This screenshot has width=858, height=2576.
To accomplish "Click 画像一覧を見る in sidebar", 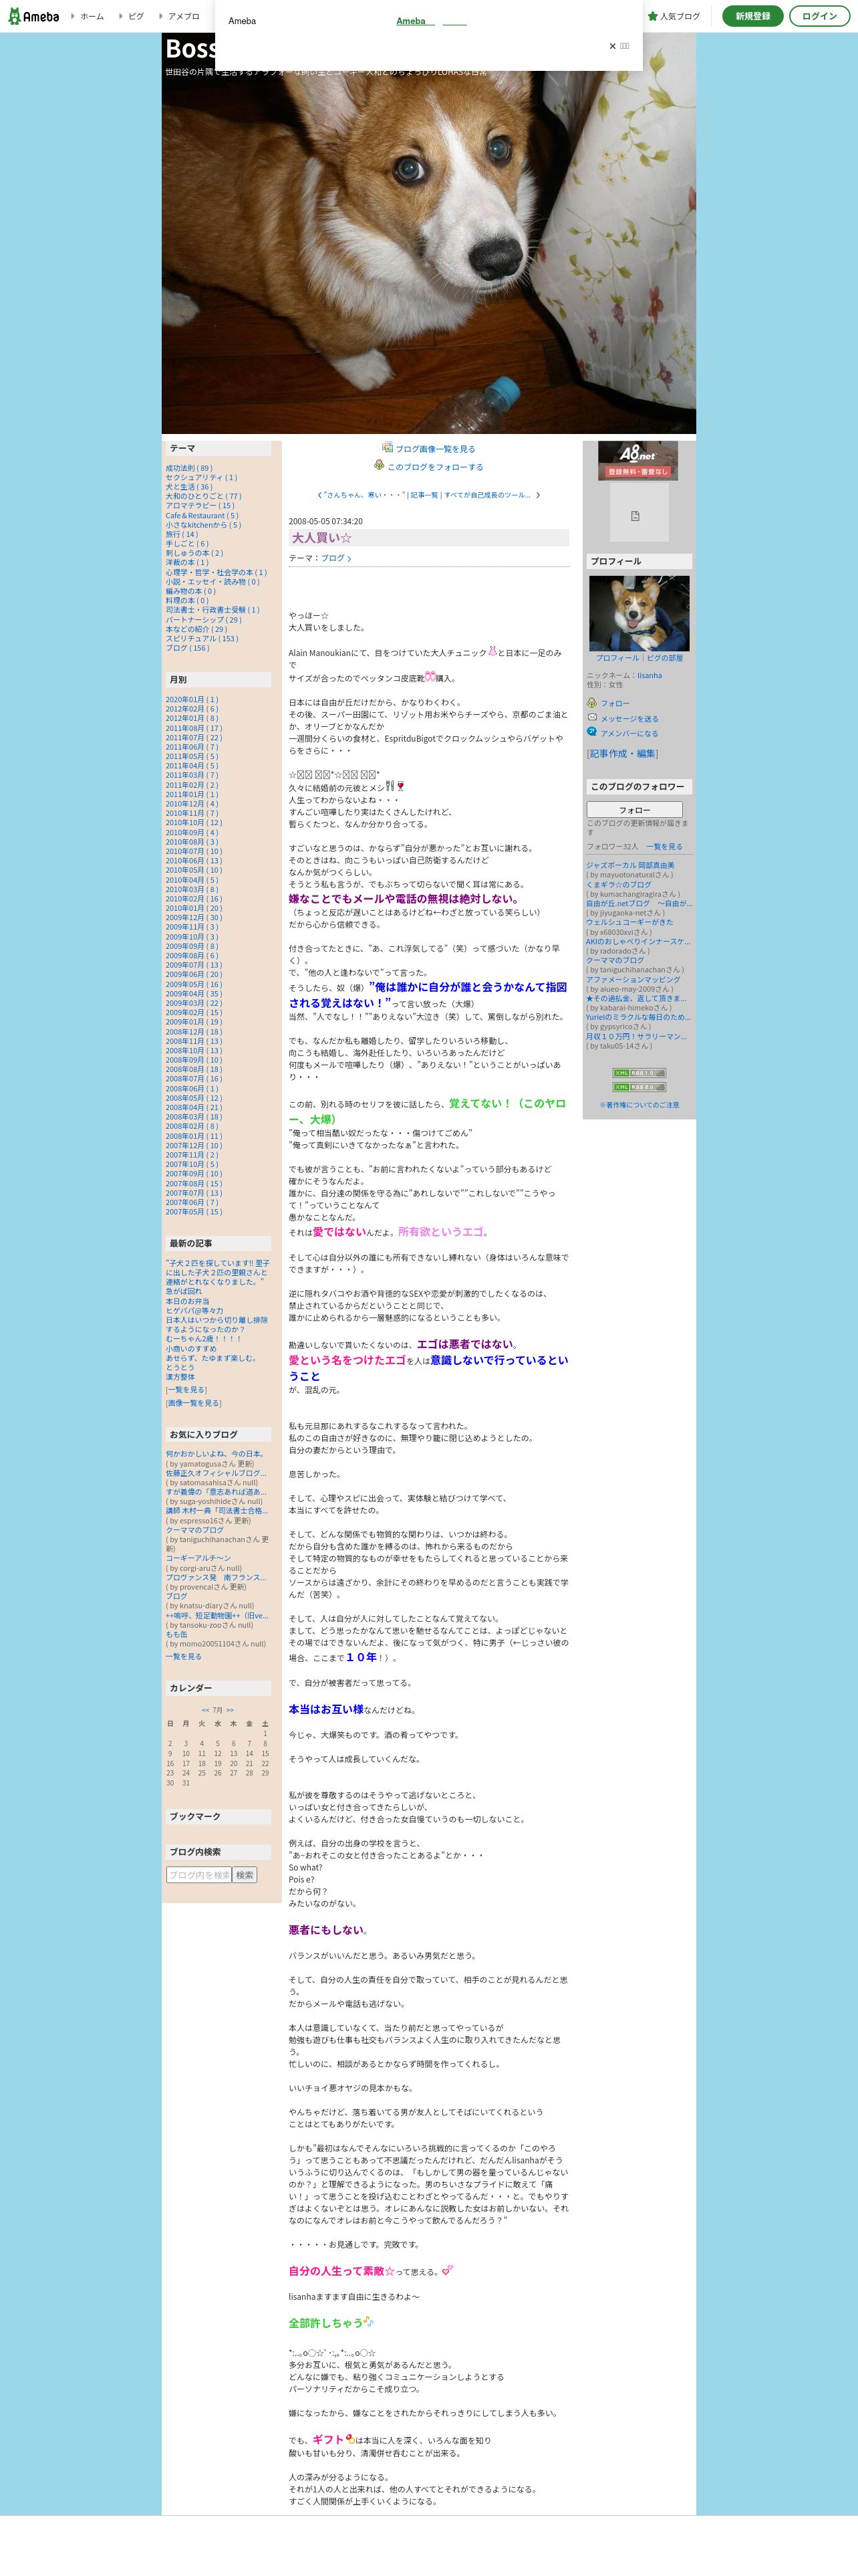I will [x=192, y=1403].
